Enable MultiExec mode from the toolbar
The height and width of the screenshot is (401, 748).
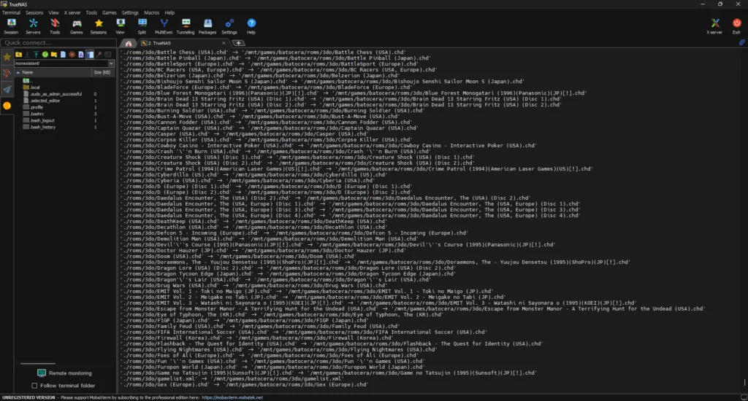coord(164,26)
